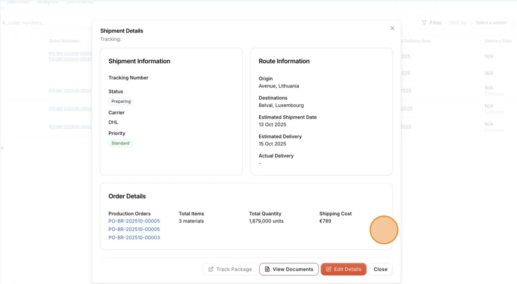
Task: Click the Order Details heading
Action: point(127,196)
